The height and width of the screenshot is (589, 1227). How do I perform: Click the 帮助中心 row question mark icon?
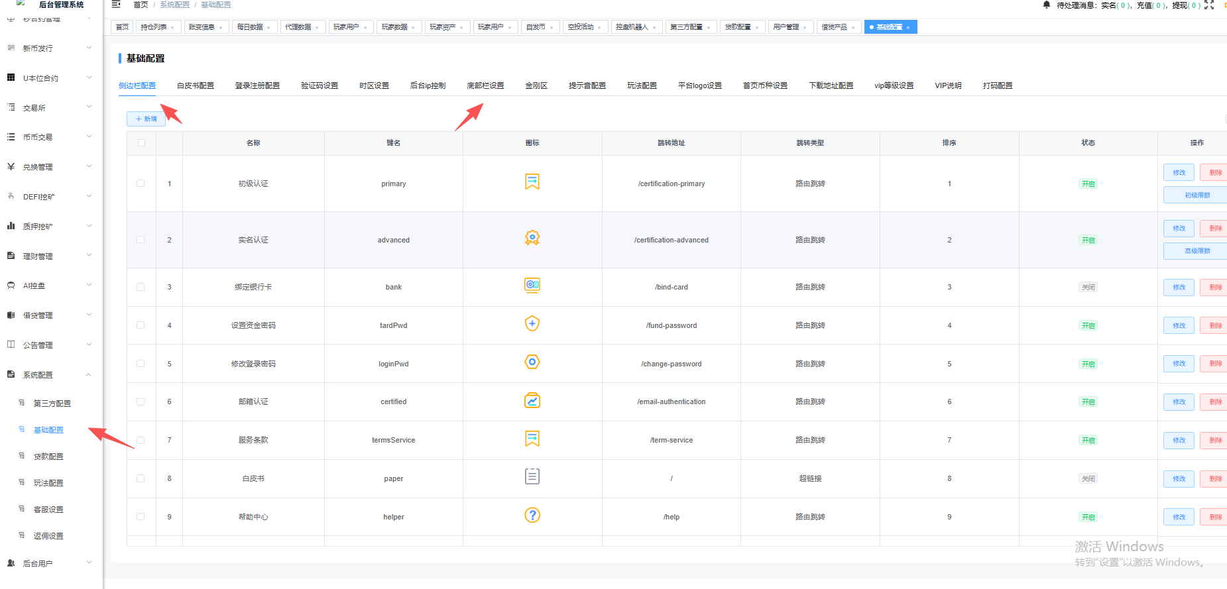532,515
